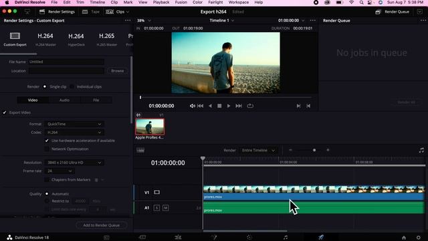
Task: Select Single clip render option
Action: (45, 86)
